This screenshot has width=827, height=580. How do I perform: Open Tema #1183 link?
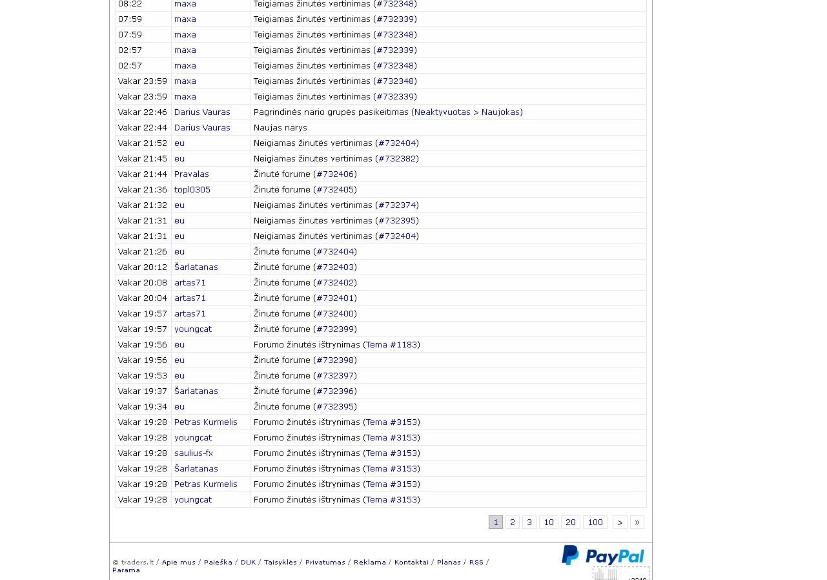pos(391,345)
